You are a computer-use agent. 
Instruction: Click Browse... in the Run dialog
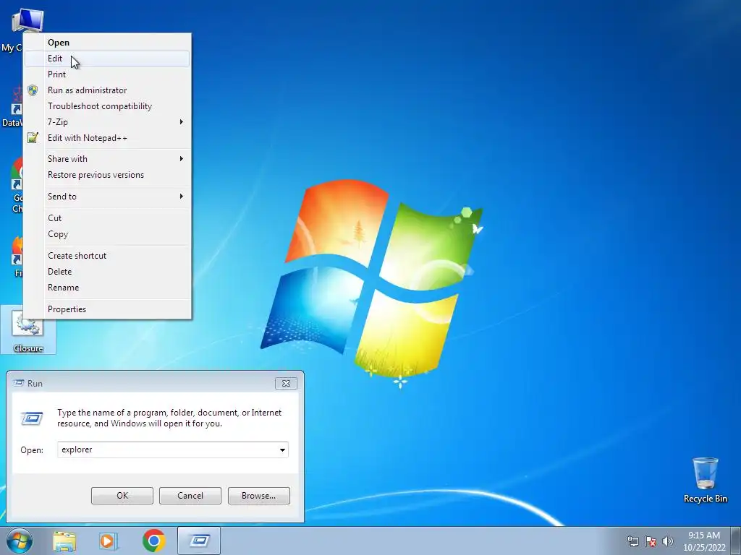point(258,496)
